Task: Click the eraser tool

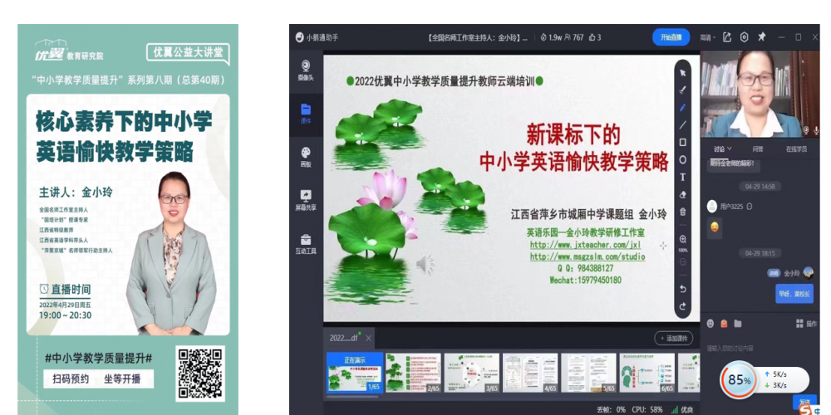Action: 683,194
